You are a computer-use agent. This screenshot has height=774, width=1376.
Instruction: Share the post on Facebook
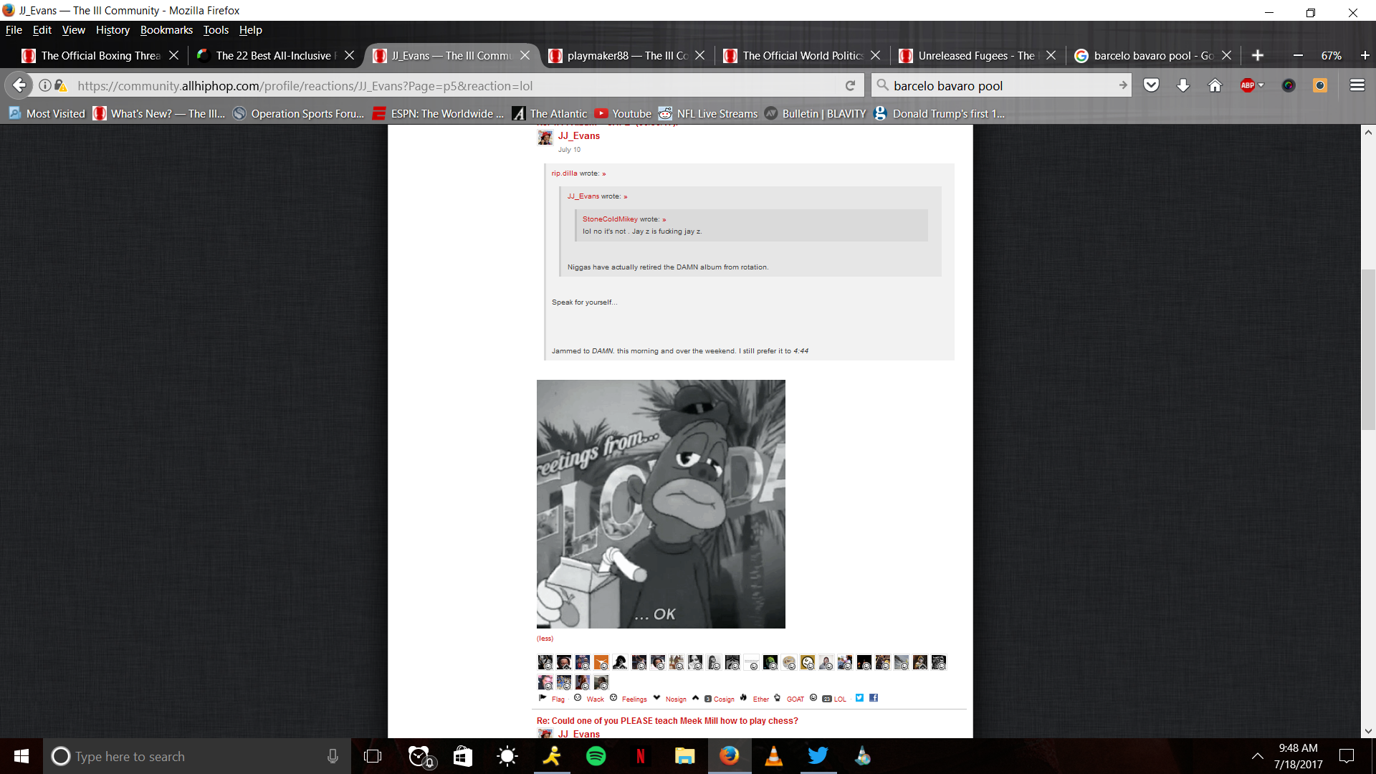tap(874, 698)
